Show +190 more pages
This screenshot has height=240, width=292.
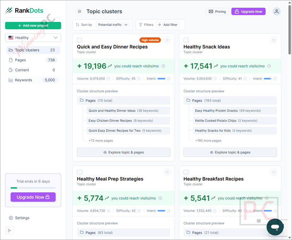pos(208,141)
